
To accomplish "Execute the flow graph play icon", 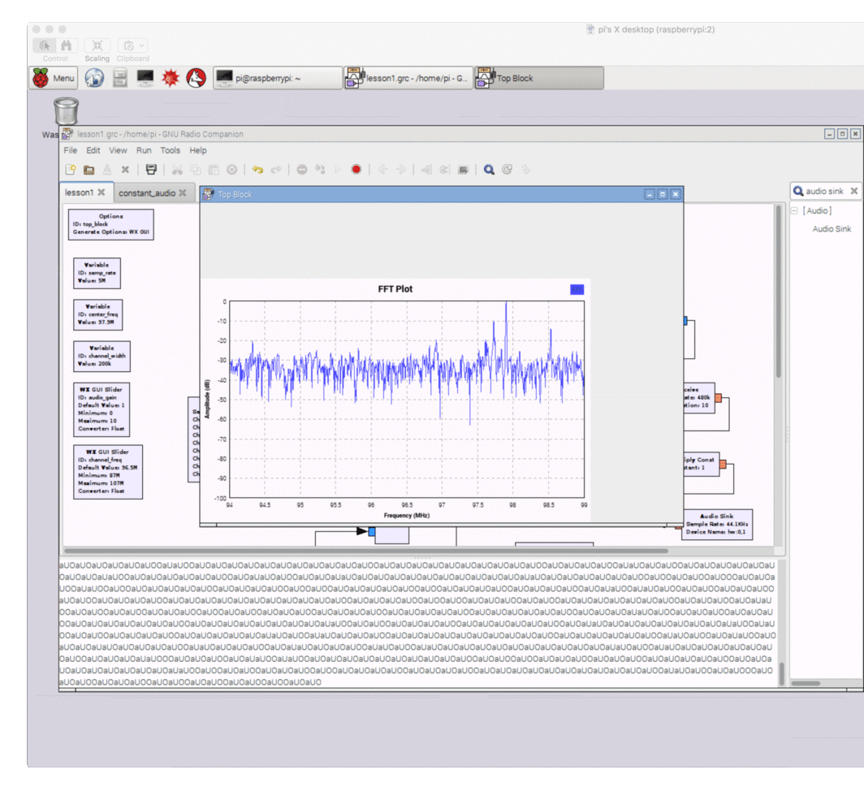I will point(339,170).
